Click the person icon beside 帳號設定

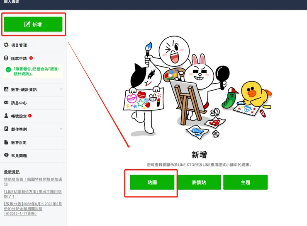point(6,116)
